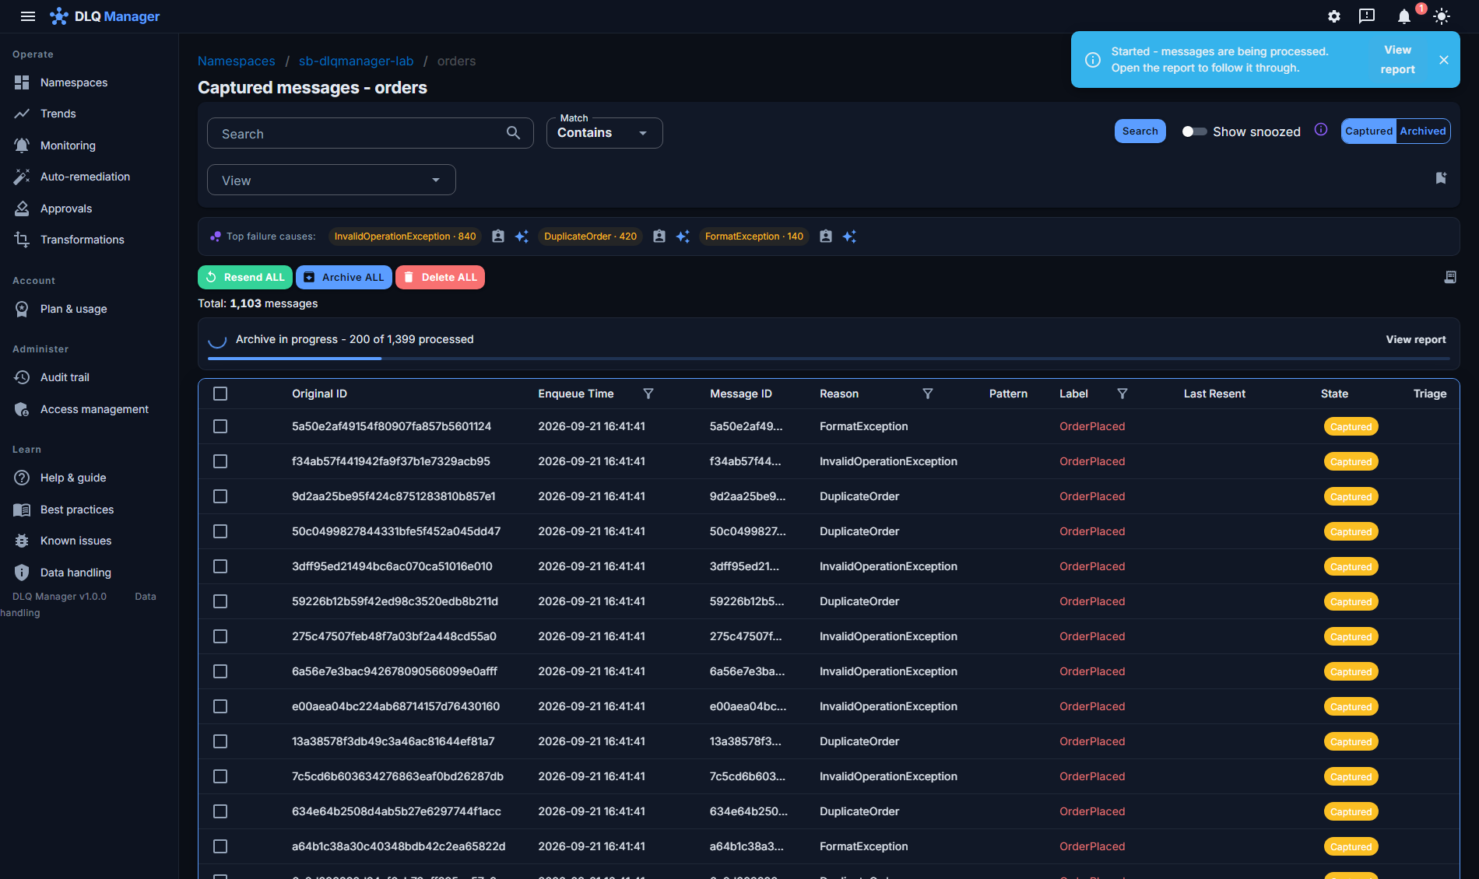
Task: Click the Delete ALL button
Action: pos(440,277)
